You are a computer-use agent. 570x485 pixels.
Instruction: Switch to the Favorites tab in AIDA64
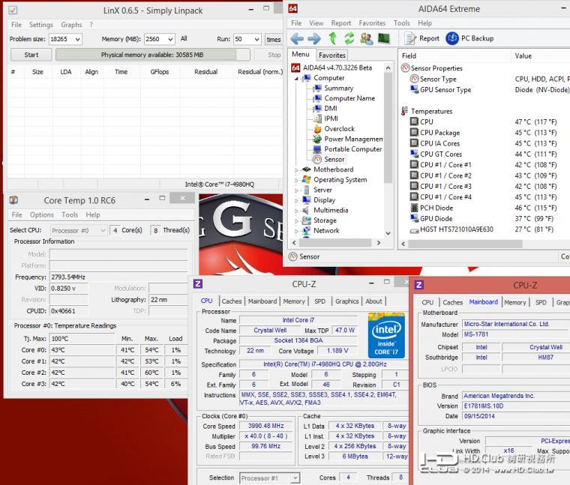(332, 55)
